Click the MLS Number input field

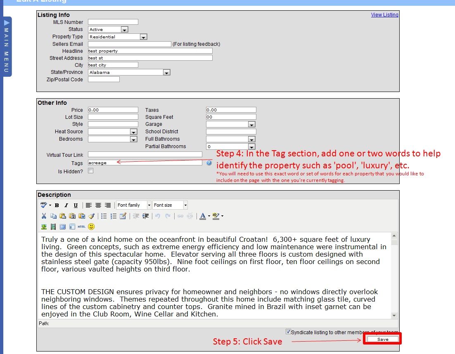[113, 22]
